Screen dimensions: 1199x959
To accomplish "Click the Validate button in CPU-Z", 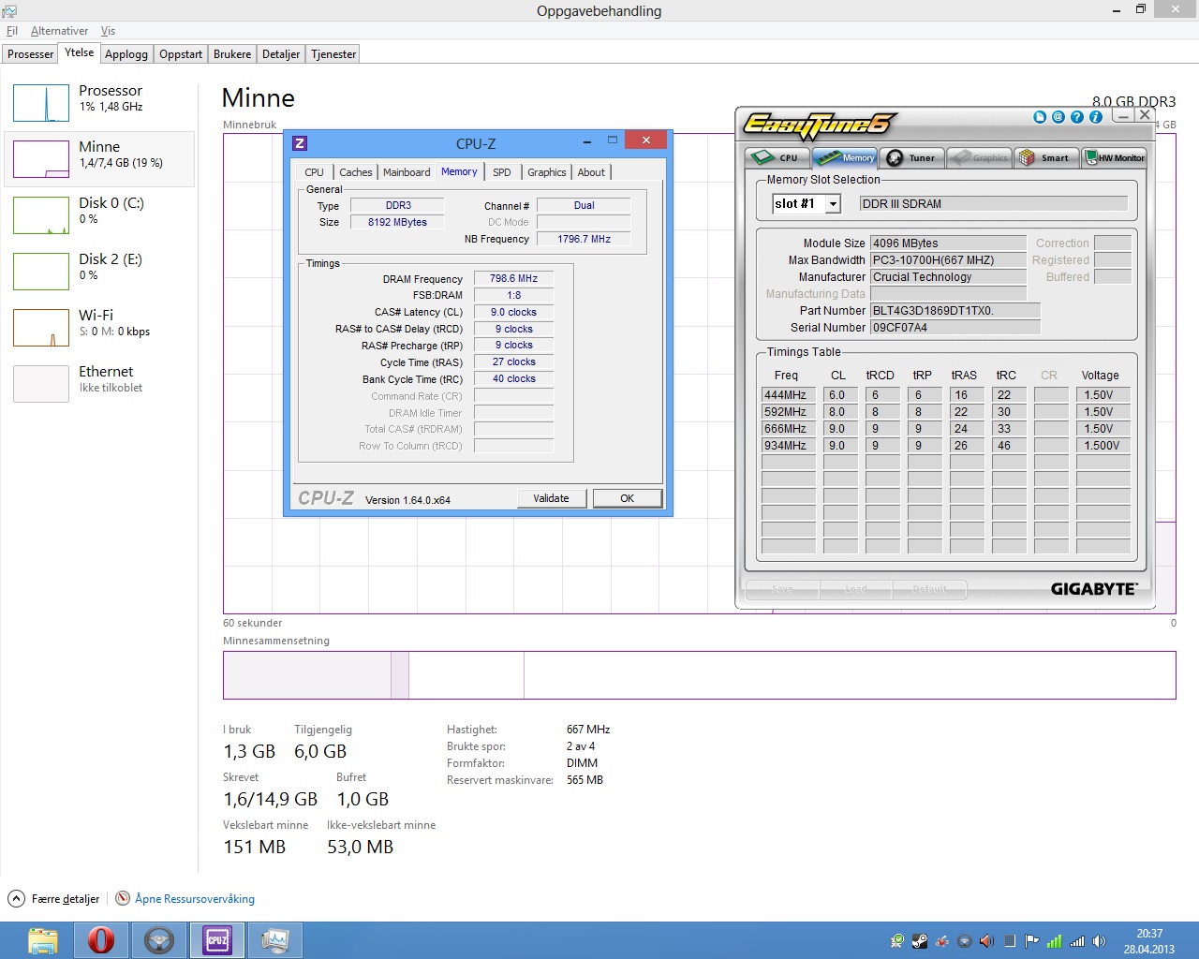I will [x=551, y=498].
